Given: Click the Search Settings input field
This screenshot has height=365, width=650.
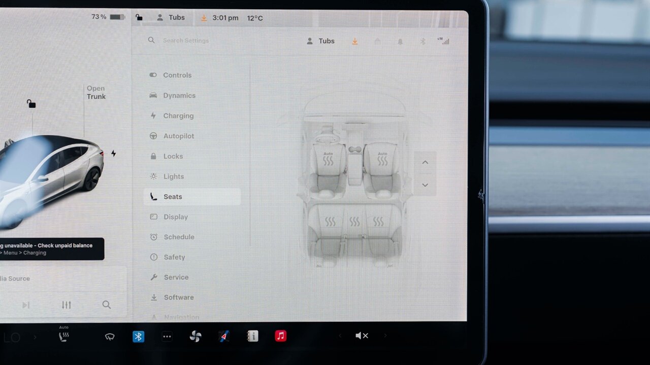Looking at the screenshot, I should click(x=186, y=40).
